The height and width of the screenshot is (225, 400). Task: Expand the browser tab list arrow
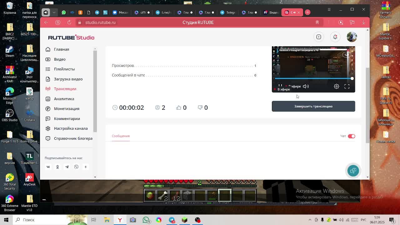click(x=54, y=12)
